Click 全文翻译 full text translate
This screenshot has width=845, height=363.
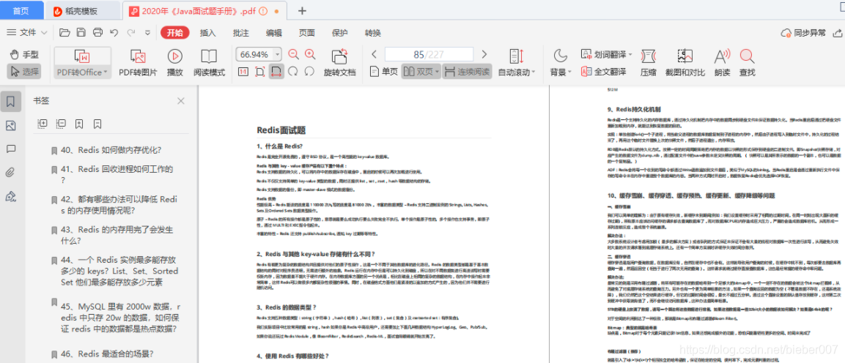(604, 71)
